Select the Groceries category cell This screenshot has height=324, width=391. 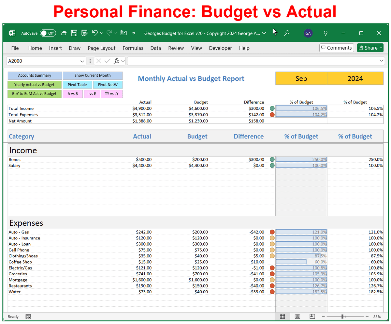[x=18, y=274]
